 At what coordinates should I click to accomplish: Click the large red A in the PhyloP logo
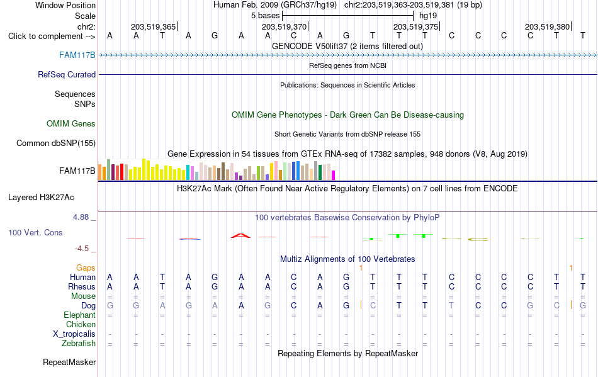pyautogui.click(x=240, y=235)
